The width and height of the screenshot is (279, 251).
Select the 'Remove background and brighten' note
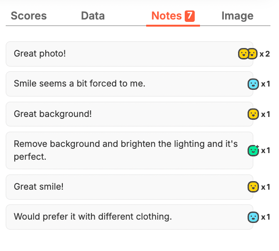[x=130, y=151]
